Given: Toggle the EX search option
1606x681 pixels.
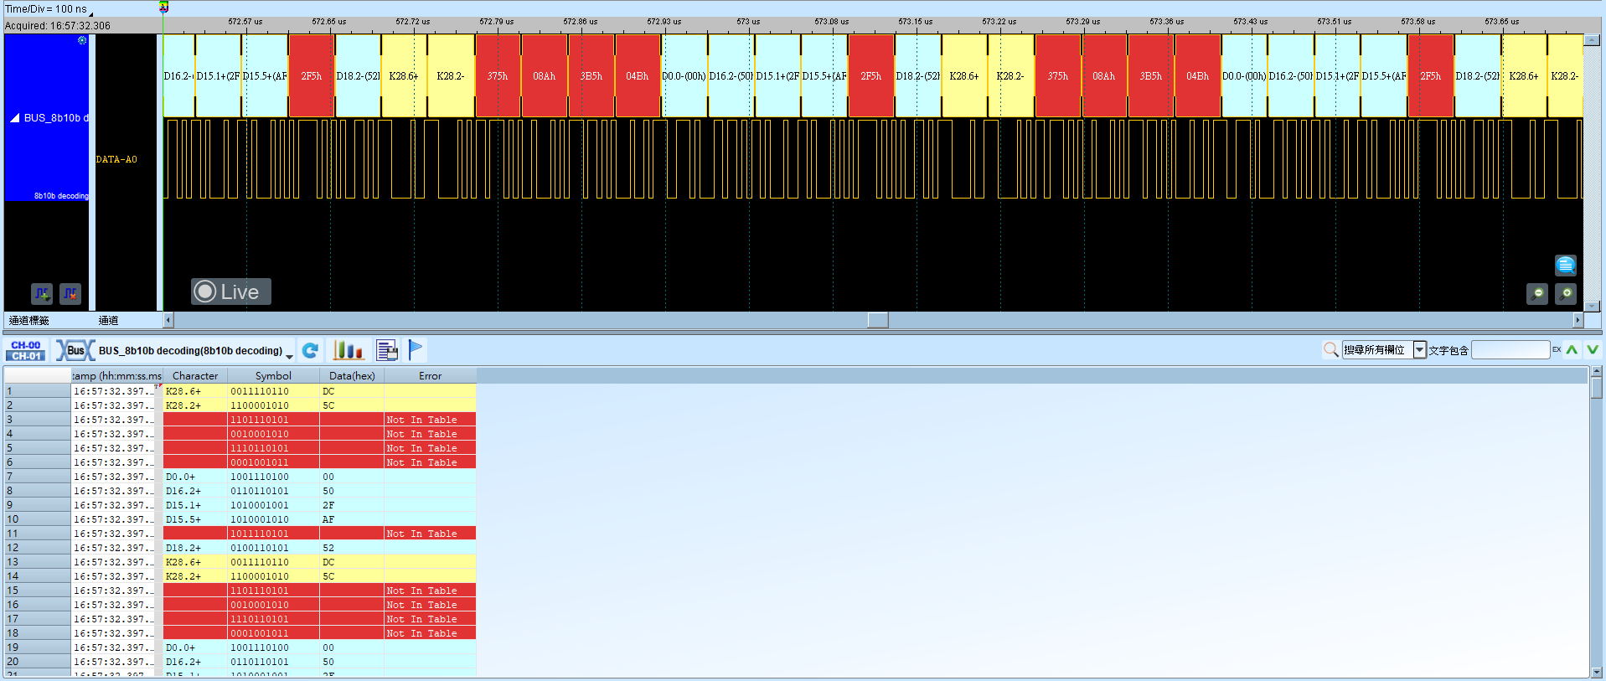Looking at the screenshot, I should click(1557, 350).
